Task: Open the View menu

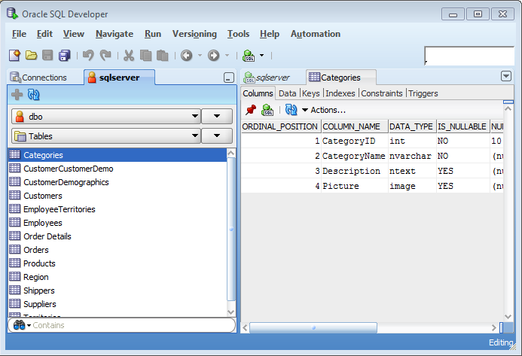Action: click(x=74, y=34)
